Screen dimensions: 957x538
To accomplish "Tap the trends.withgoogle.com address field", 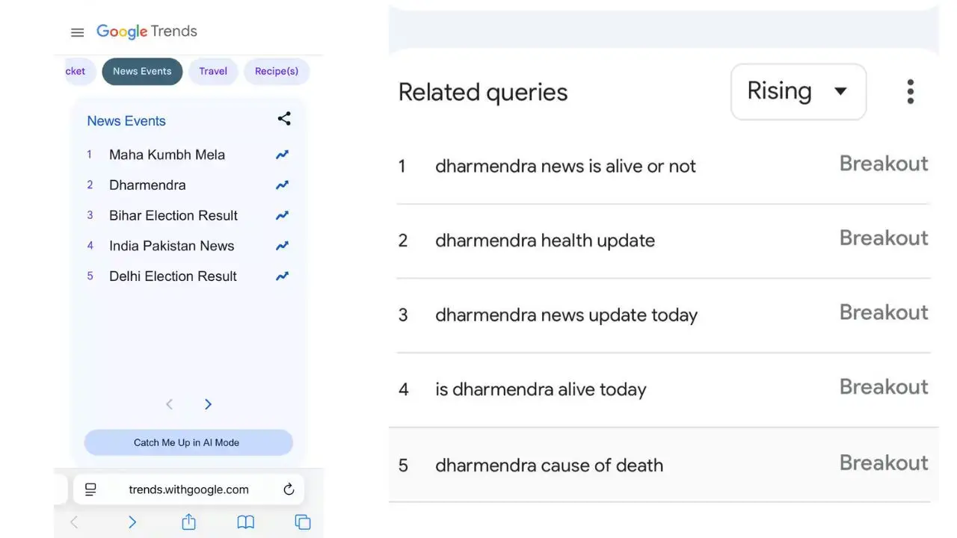I will pos(188,489).
